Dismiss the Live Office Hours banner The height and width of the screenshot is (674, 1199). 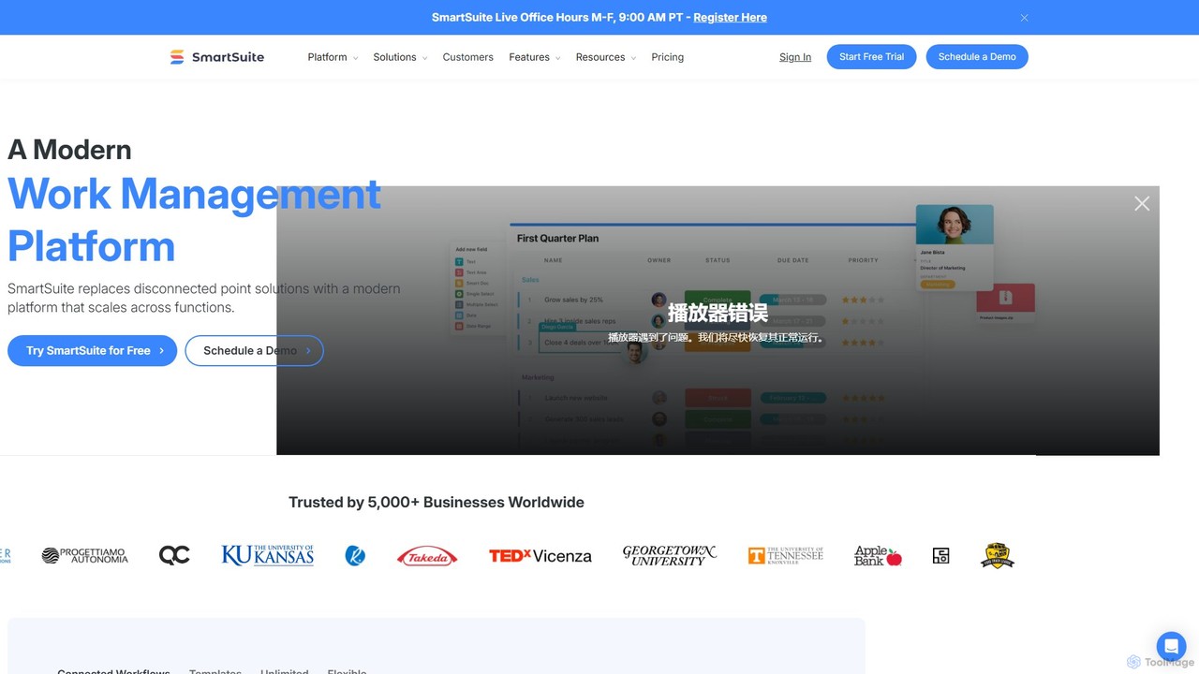(x=1024, y=18)
